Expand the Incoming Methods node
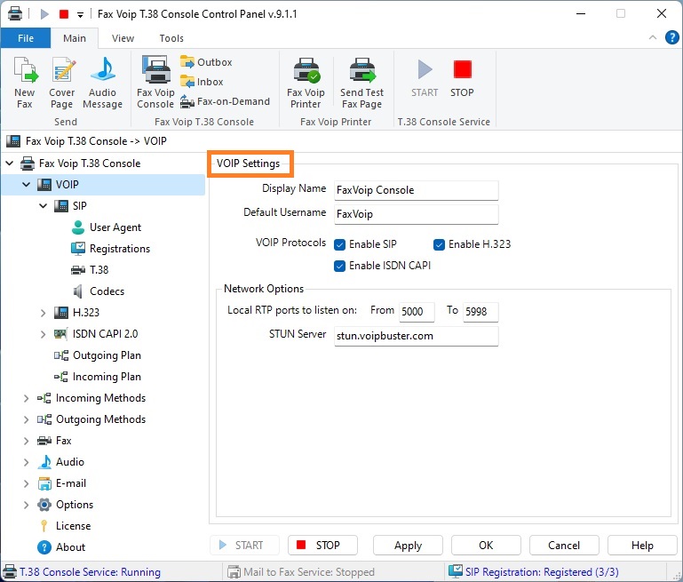Screen dimensions: 683x582 [26, 398]
